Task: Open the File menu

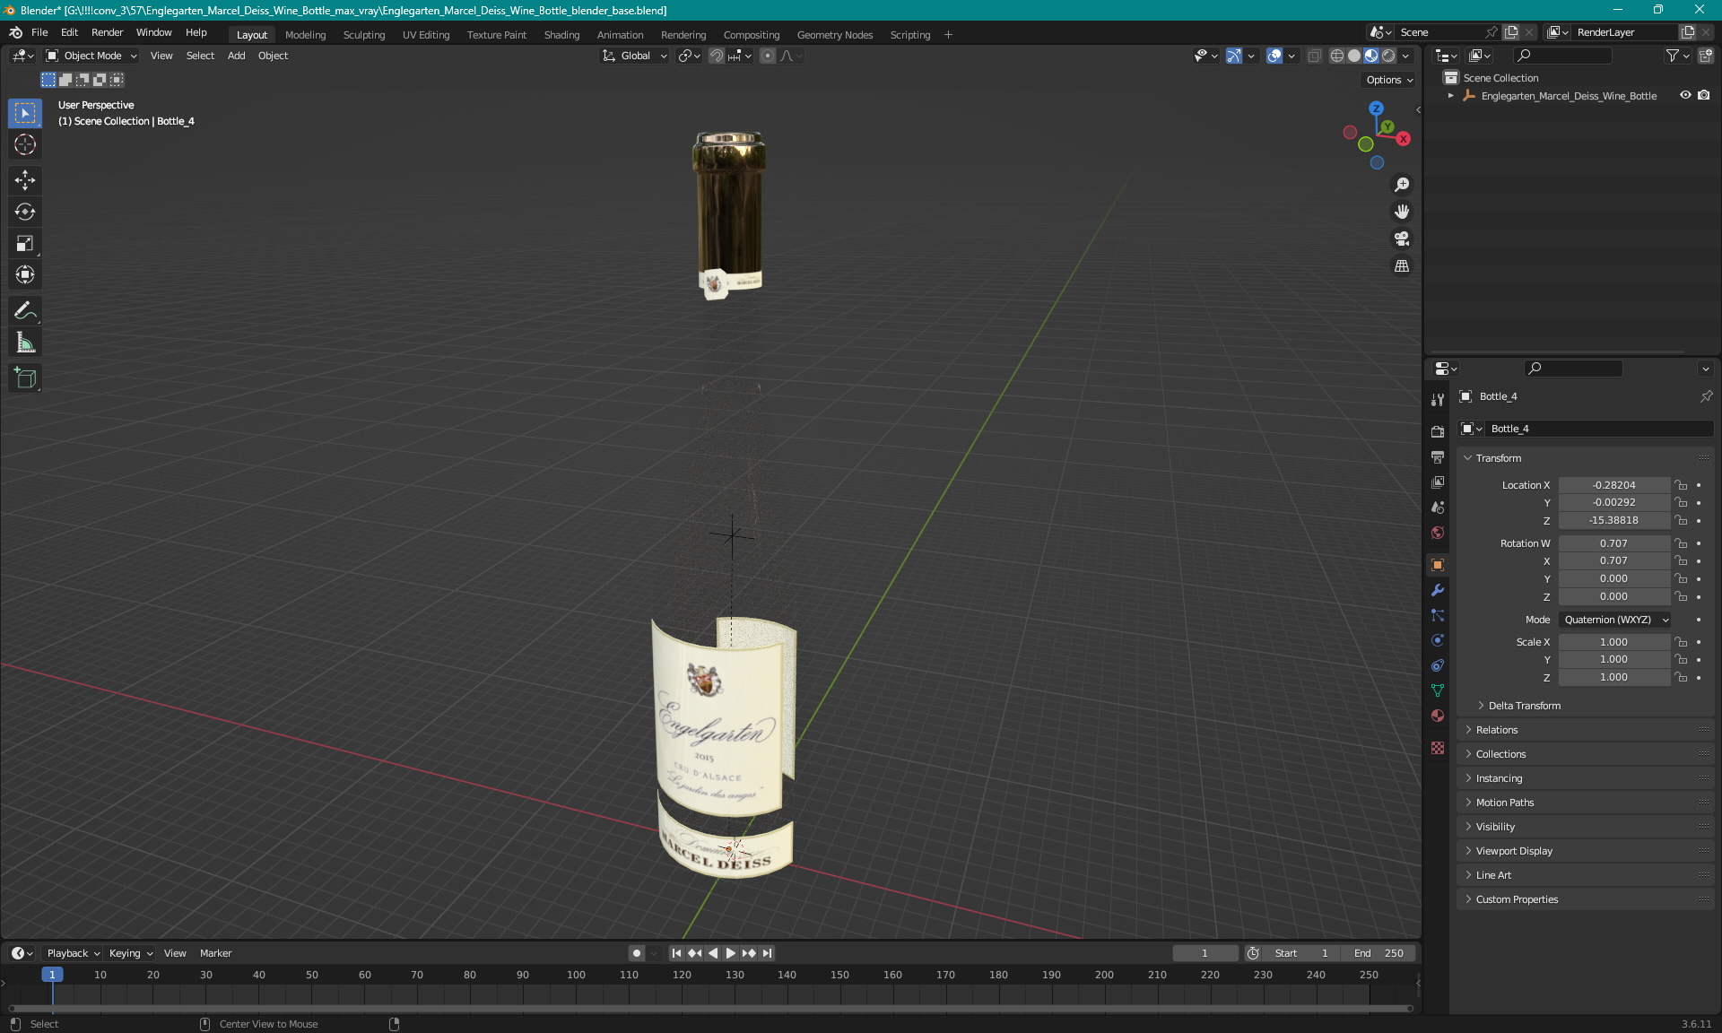Action: (39, 32)
